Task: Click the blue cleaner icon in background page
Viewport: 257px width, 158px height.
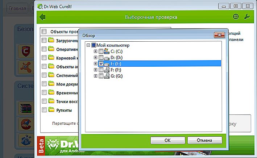Action: [26, 140]
